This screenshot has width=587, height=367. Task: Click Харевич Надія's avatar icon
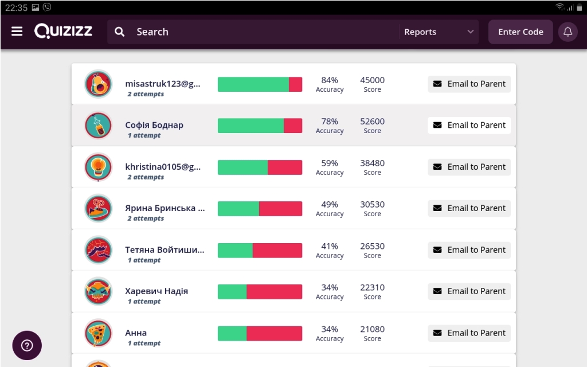click(x=99, y=292)
